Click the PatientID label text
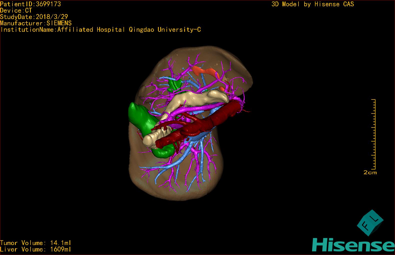 (30, 4)
